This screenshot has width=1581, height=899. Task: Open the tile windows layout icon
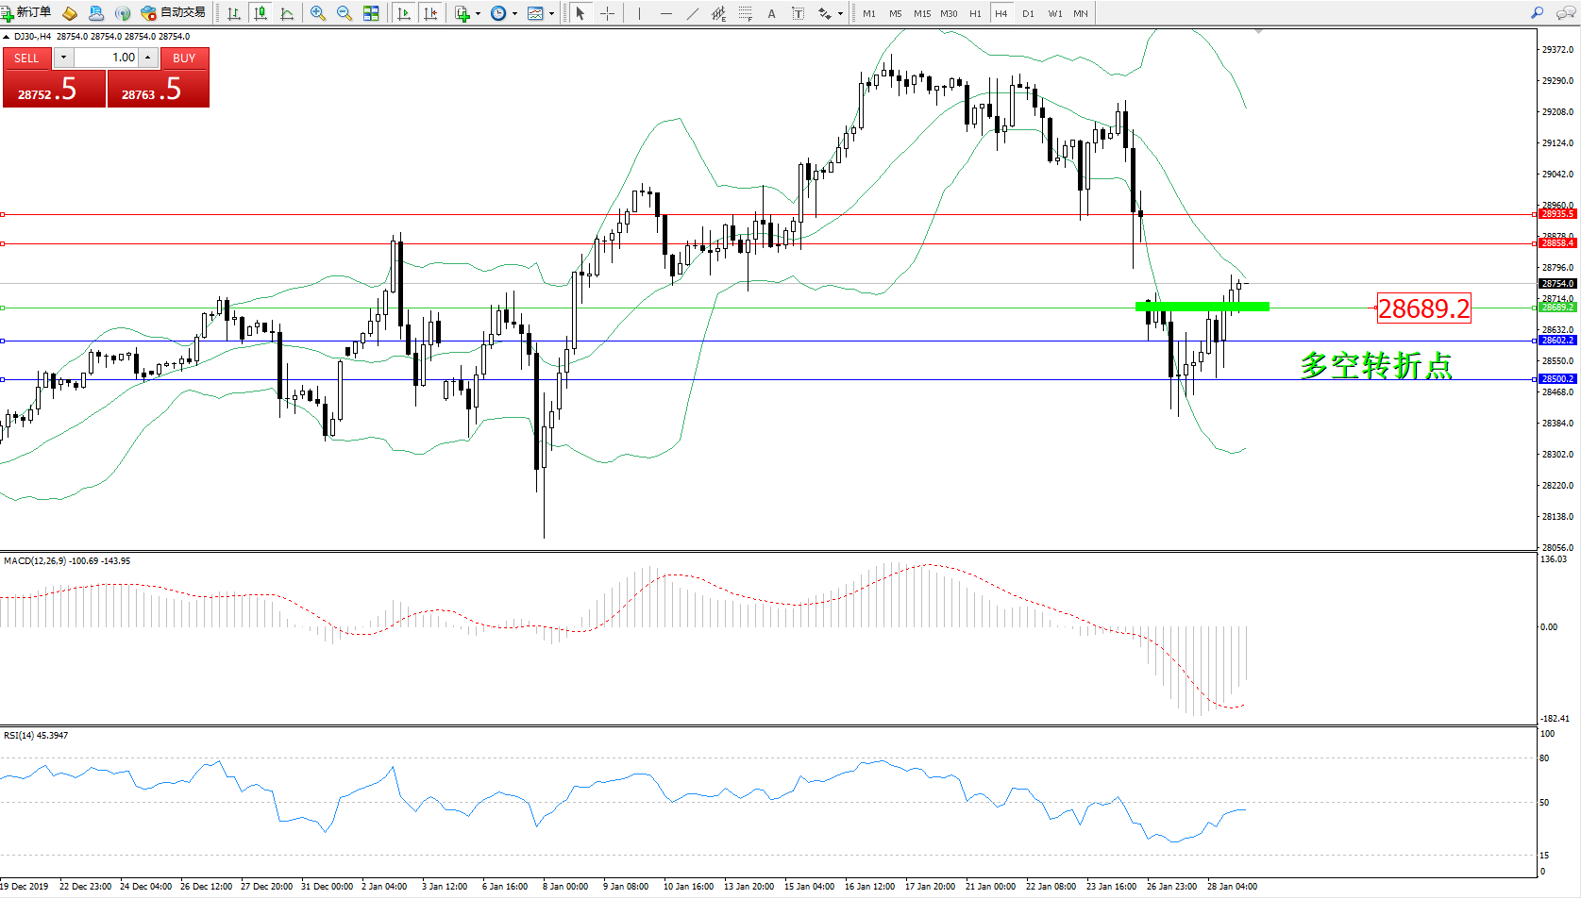pyautogui.click(x=371, y=13)
